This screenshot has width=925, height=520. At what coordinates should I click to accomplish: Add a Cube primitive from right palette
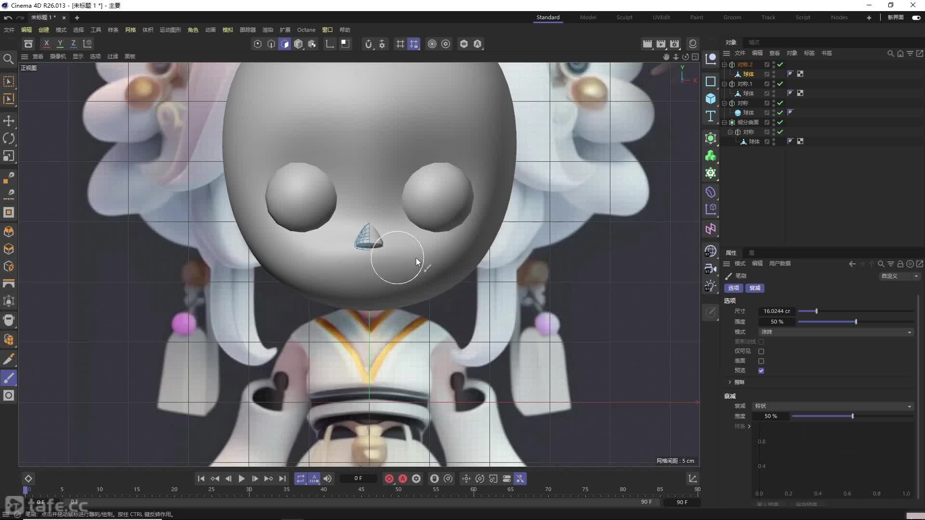[x=711, y=99]
